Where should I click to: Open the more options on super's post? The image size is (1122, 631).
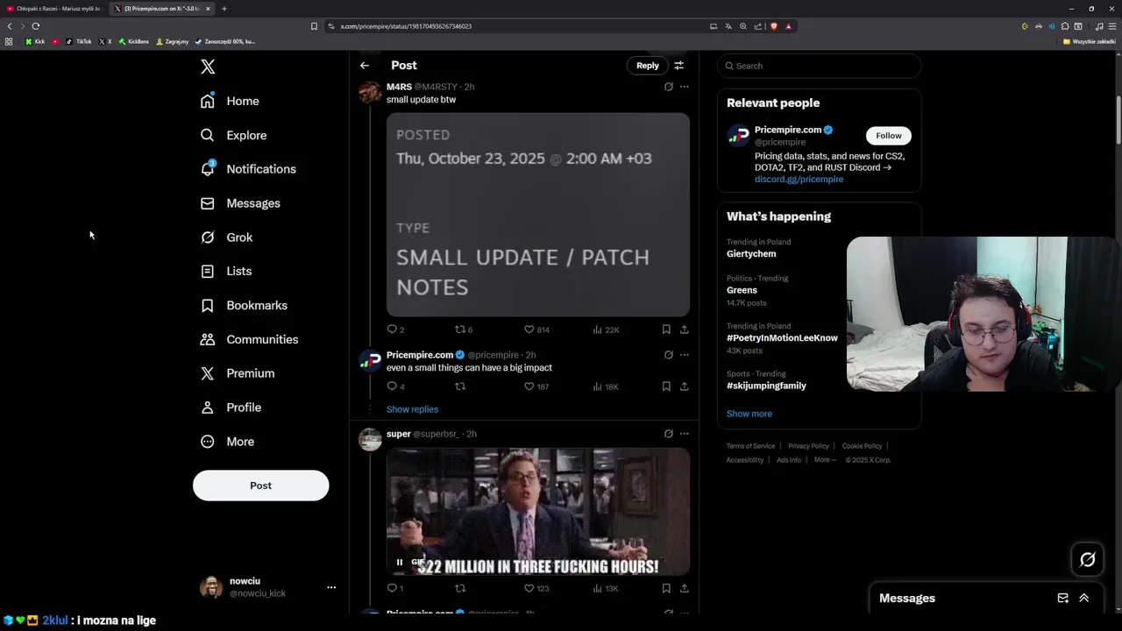click(x=685, y=434)
